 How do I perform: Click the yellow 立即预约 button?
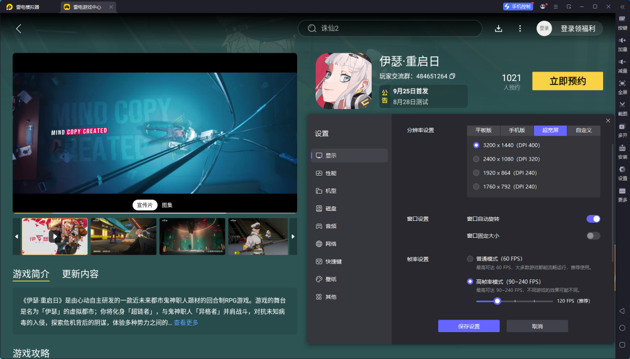567,81
